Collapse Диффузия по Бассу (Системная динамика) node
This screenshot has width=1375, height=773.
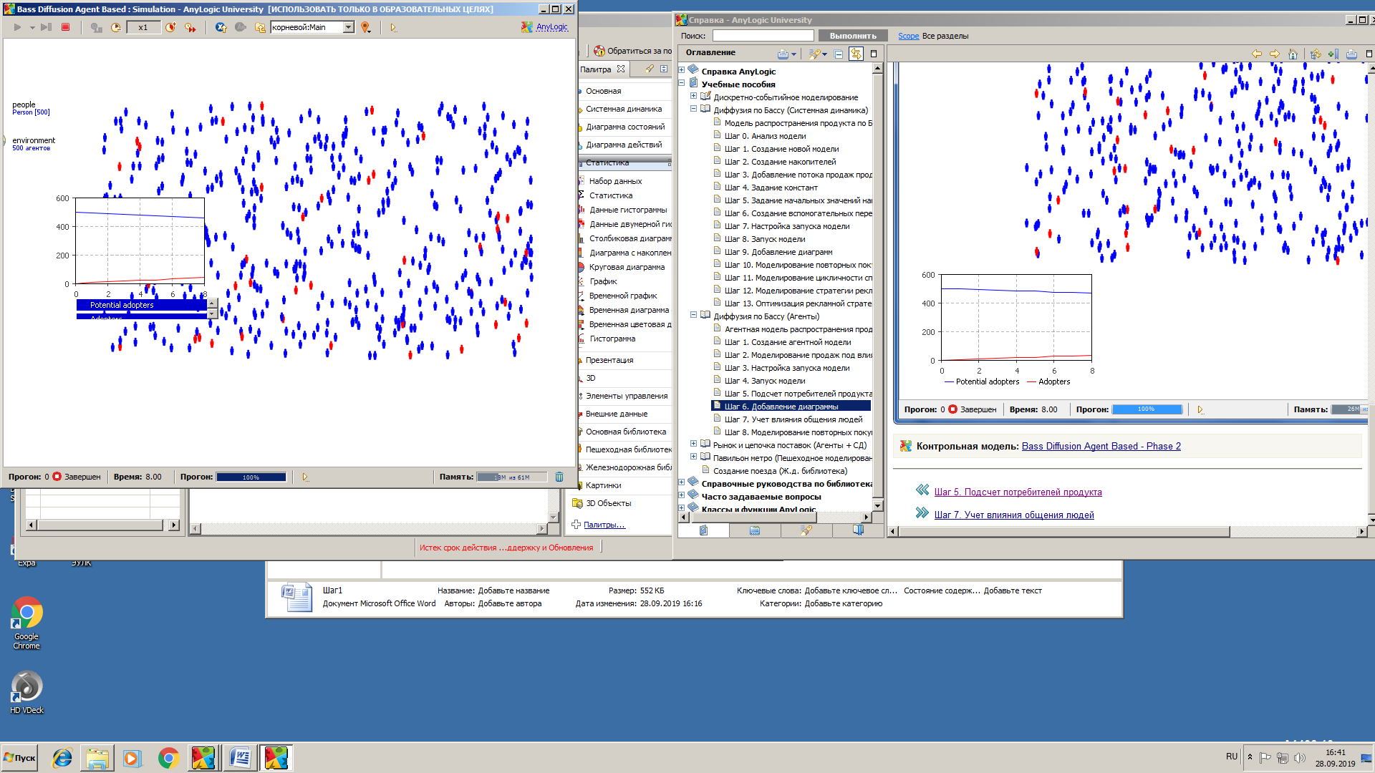693,109
